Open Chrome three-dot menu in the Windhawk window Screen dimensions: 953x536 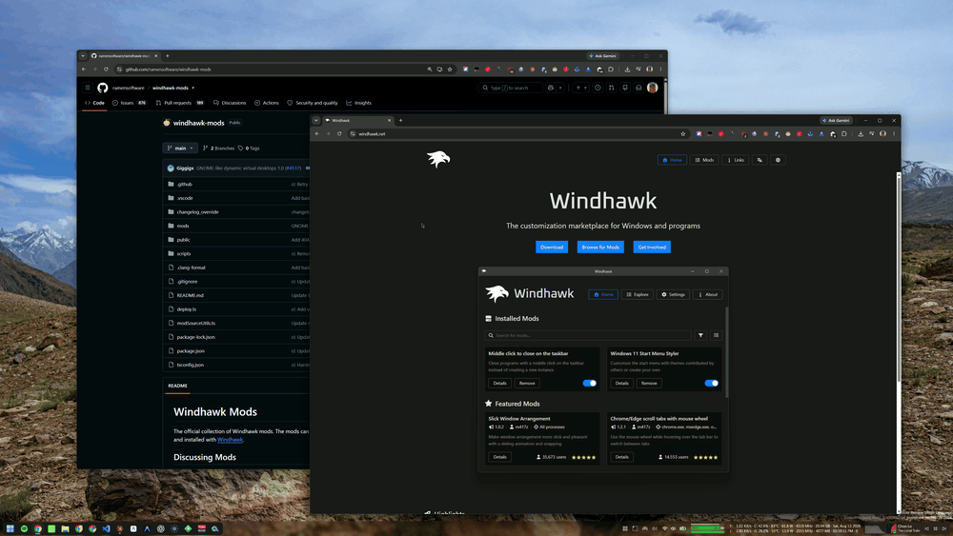894,133
